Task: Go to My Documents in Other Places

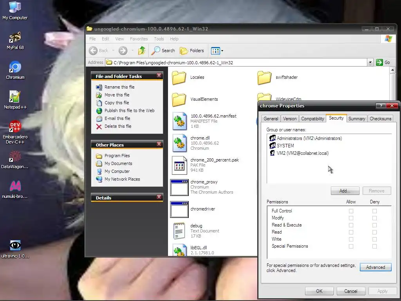Action: pyautogui.click(x=118, y=163)
